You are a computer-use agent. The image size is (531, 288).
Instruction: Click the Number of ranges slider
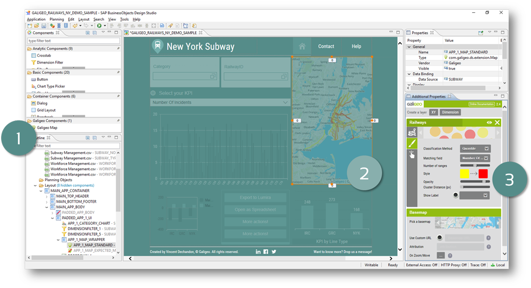click(475, 165)
